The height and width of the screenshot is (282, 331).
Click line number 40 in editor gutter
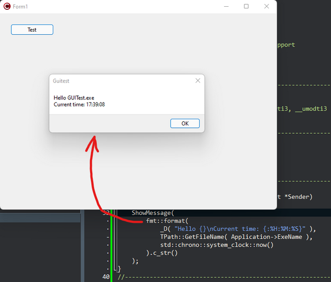[x=106, y=277]
